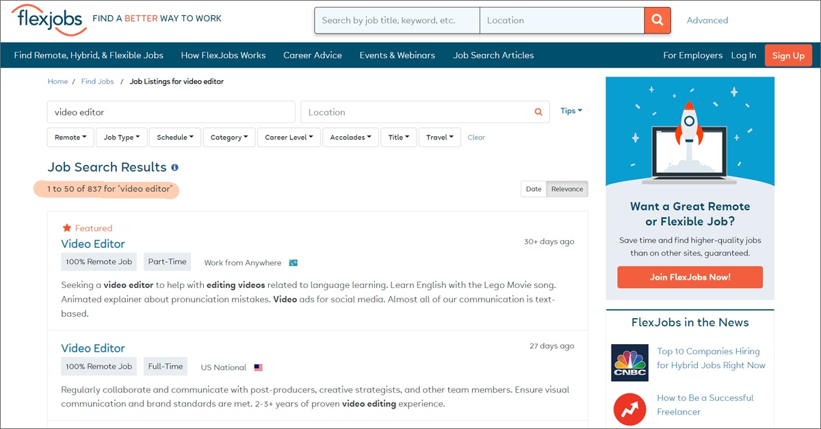
Task: Sort results by Date
Action: point(534,190)
